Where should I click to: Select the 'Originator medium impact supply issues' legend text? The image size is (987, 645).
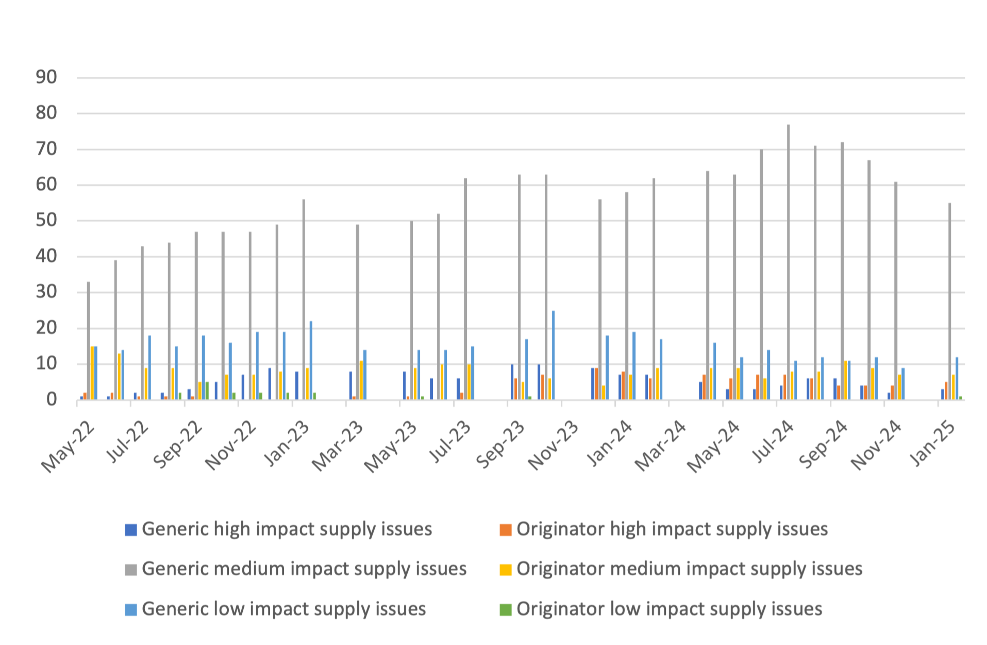pos(689,569)
